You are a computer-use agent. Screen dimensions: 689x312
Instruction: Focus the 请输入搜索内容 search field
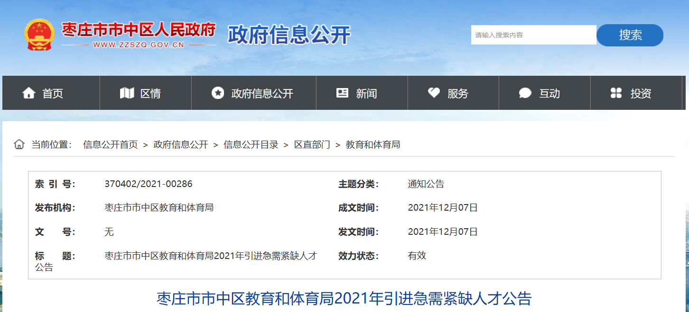(x=533, y=35)
